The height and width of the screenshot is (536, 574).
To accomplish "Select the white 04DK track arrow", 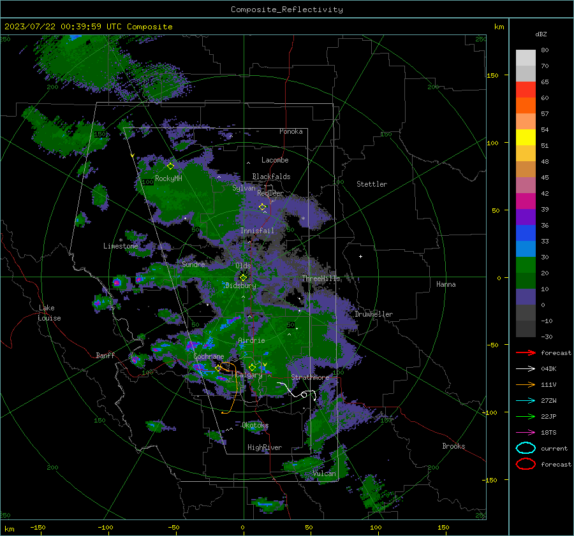I will (526, 369).
